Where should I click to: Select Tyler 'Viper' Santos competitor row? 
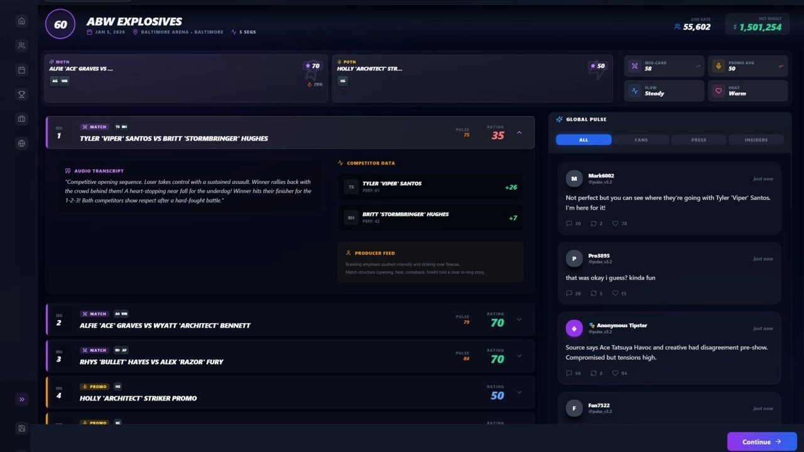(x=430, y=186)
